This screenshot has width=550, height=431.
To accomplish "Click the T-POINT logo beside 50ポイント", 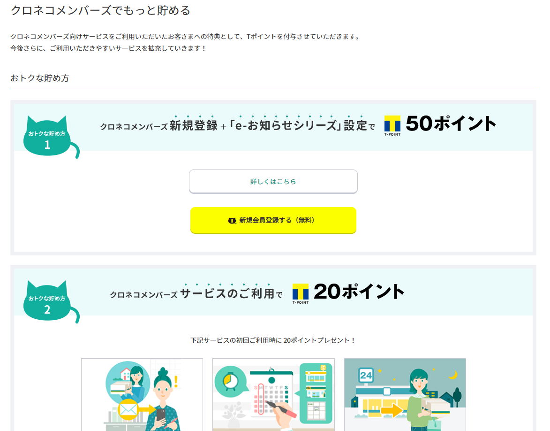I will [392, 126].
